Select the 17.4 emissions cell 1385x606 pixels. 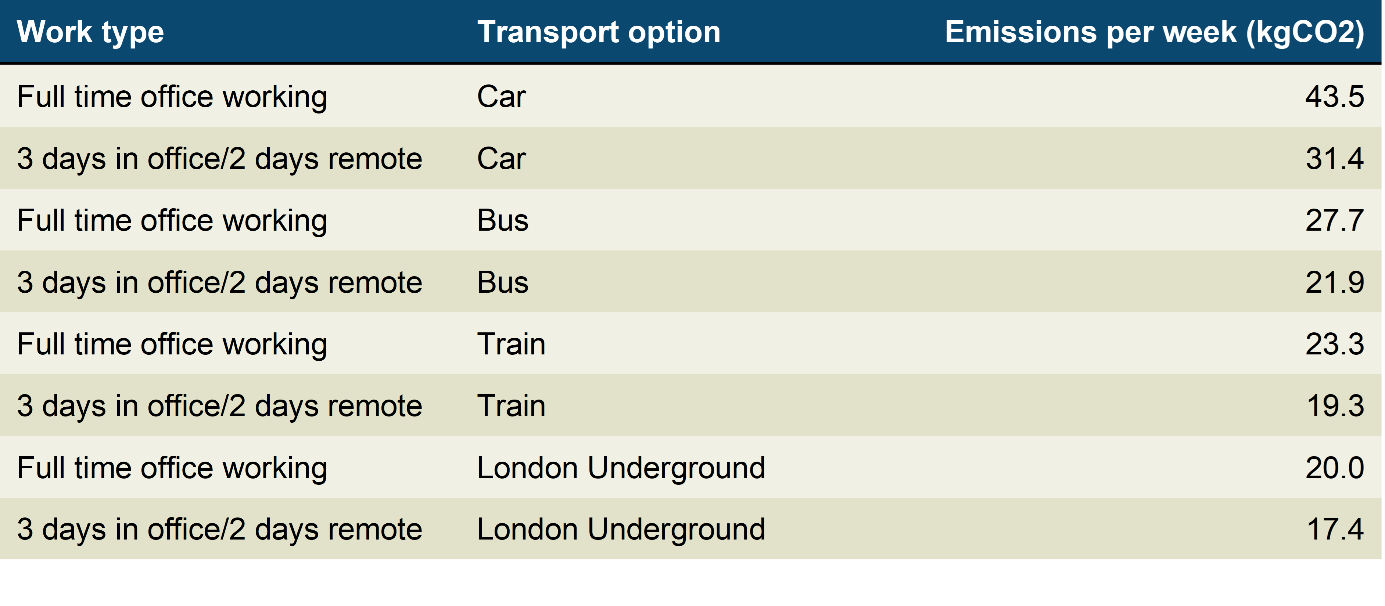tap(1334, 530)
